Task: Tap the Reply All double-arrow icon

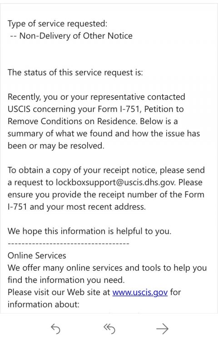Action: point(109,328)
